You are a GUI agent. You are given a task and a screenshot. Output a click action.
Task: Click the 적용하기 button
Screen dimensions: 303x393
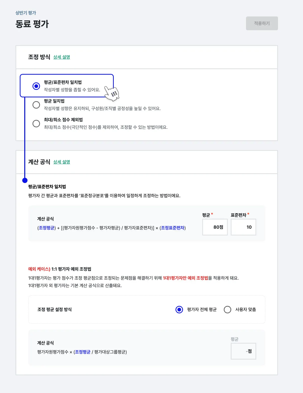point(262,23)
